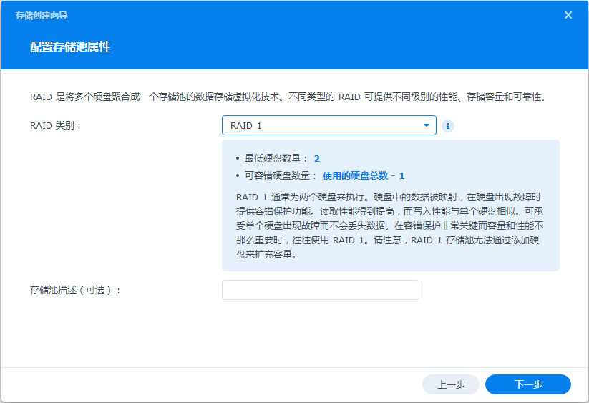Click the introductory RAID explanation sentence

click(x=288, y=97)
